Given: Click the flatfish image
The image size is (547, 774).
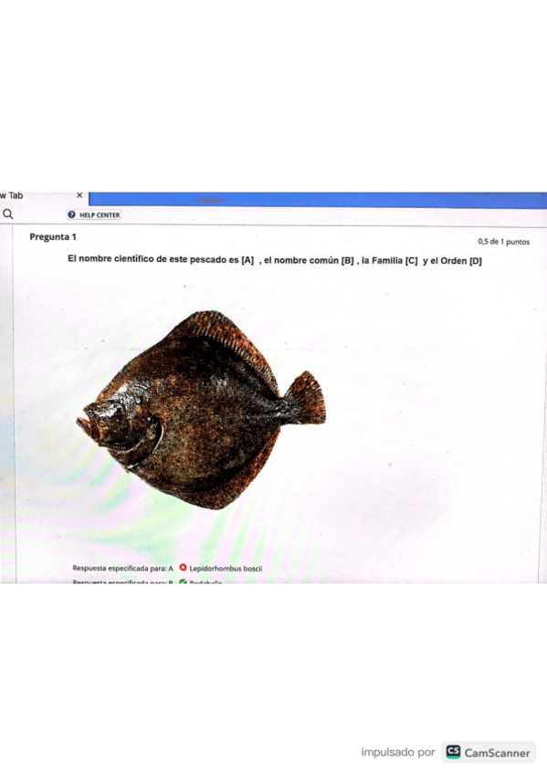Looking at the screenshot, I should point(201,410).
